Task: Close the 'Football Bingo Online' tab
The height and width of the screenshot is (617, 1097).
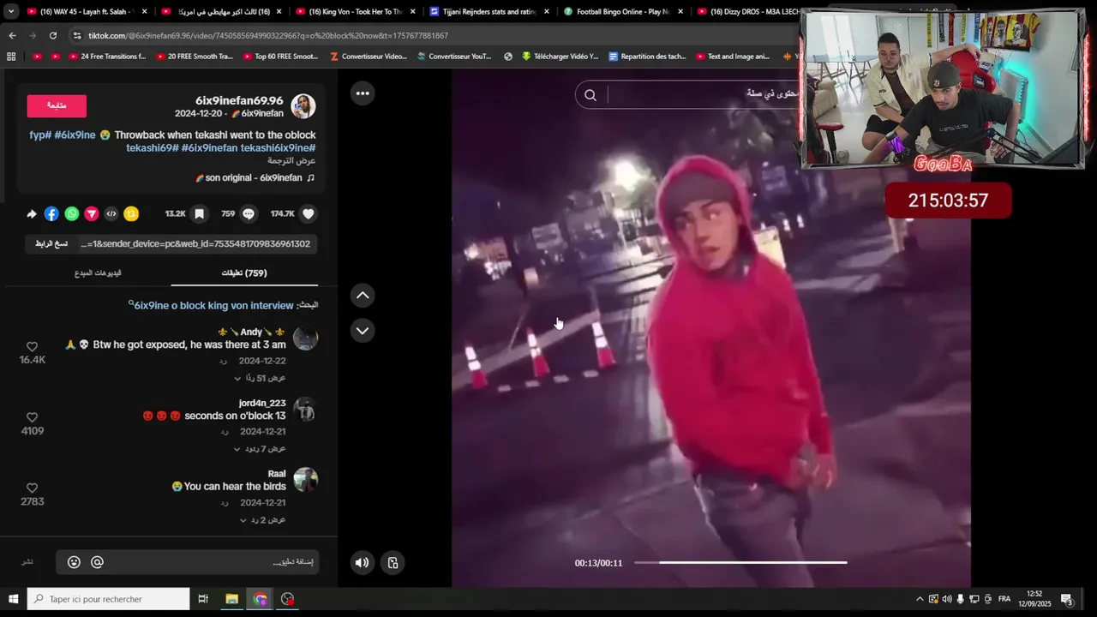Action: (680, 12)
